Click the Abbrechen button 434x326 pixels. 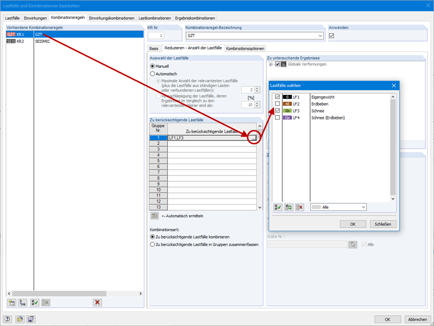click(x=417, y=319)
